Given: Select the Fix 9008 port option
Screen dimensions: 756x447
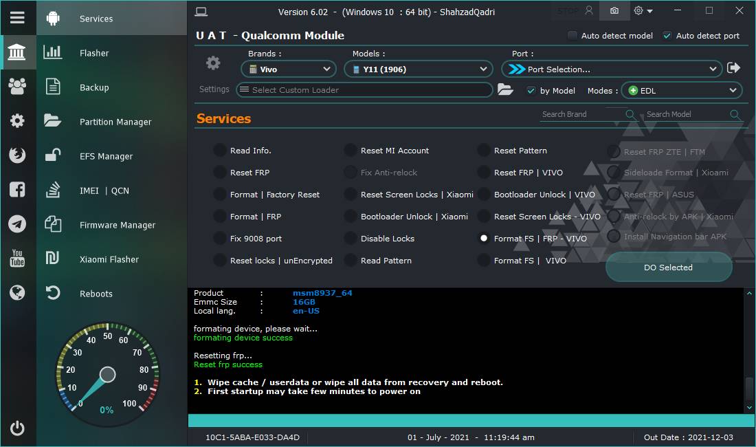Looking at the screenshot, I should click(220, 238).
